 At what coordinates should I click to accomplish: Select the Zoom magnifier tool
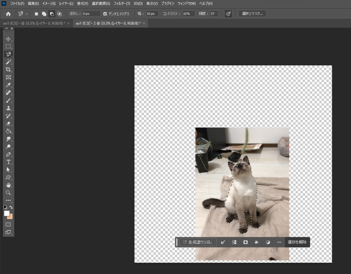click(8, 193)
